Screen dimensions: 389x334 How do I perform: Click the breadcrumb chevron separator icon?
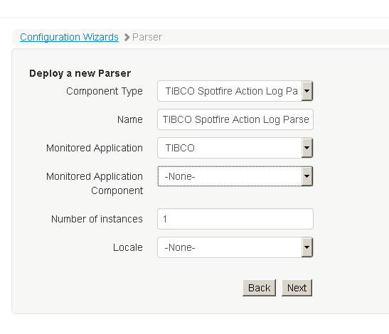[127, 38]
